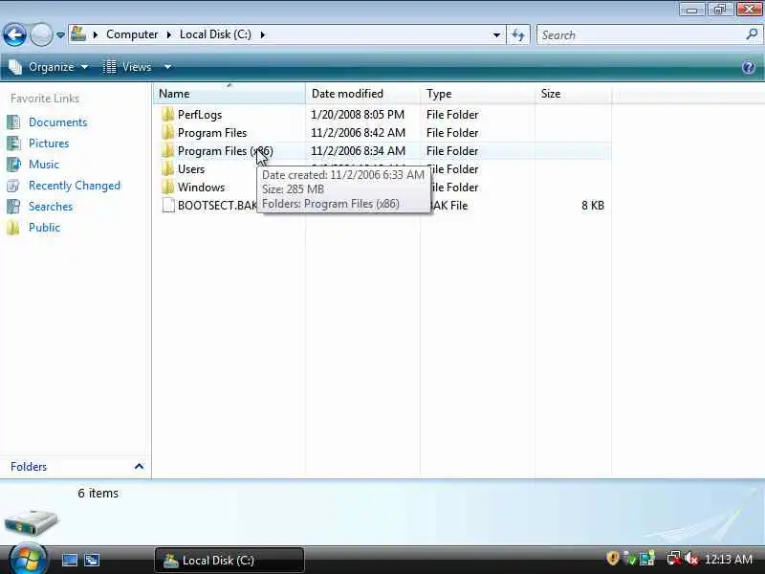This screenshot has width=765, height=574.
Task: Click the search magnifier icon
Action: [752, 34]
